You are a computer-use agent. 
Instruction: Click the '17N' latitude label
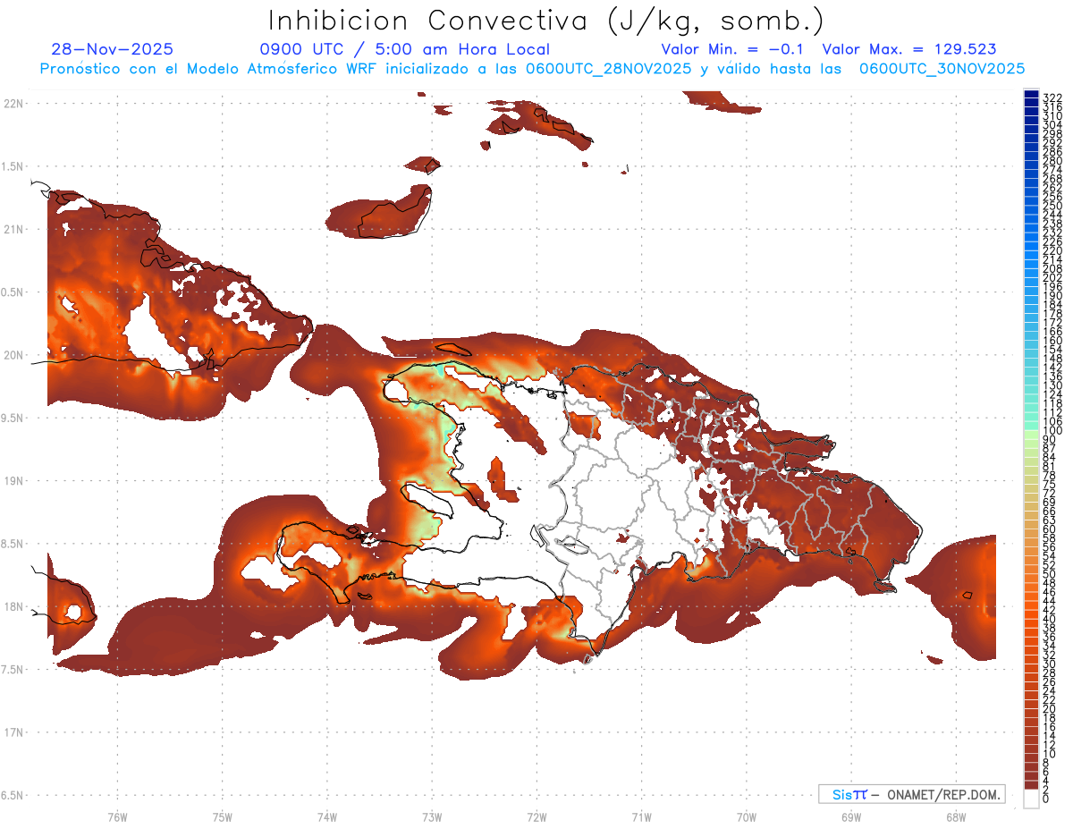[x=13, y=732]
